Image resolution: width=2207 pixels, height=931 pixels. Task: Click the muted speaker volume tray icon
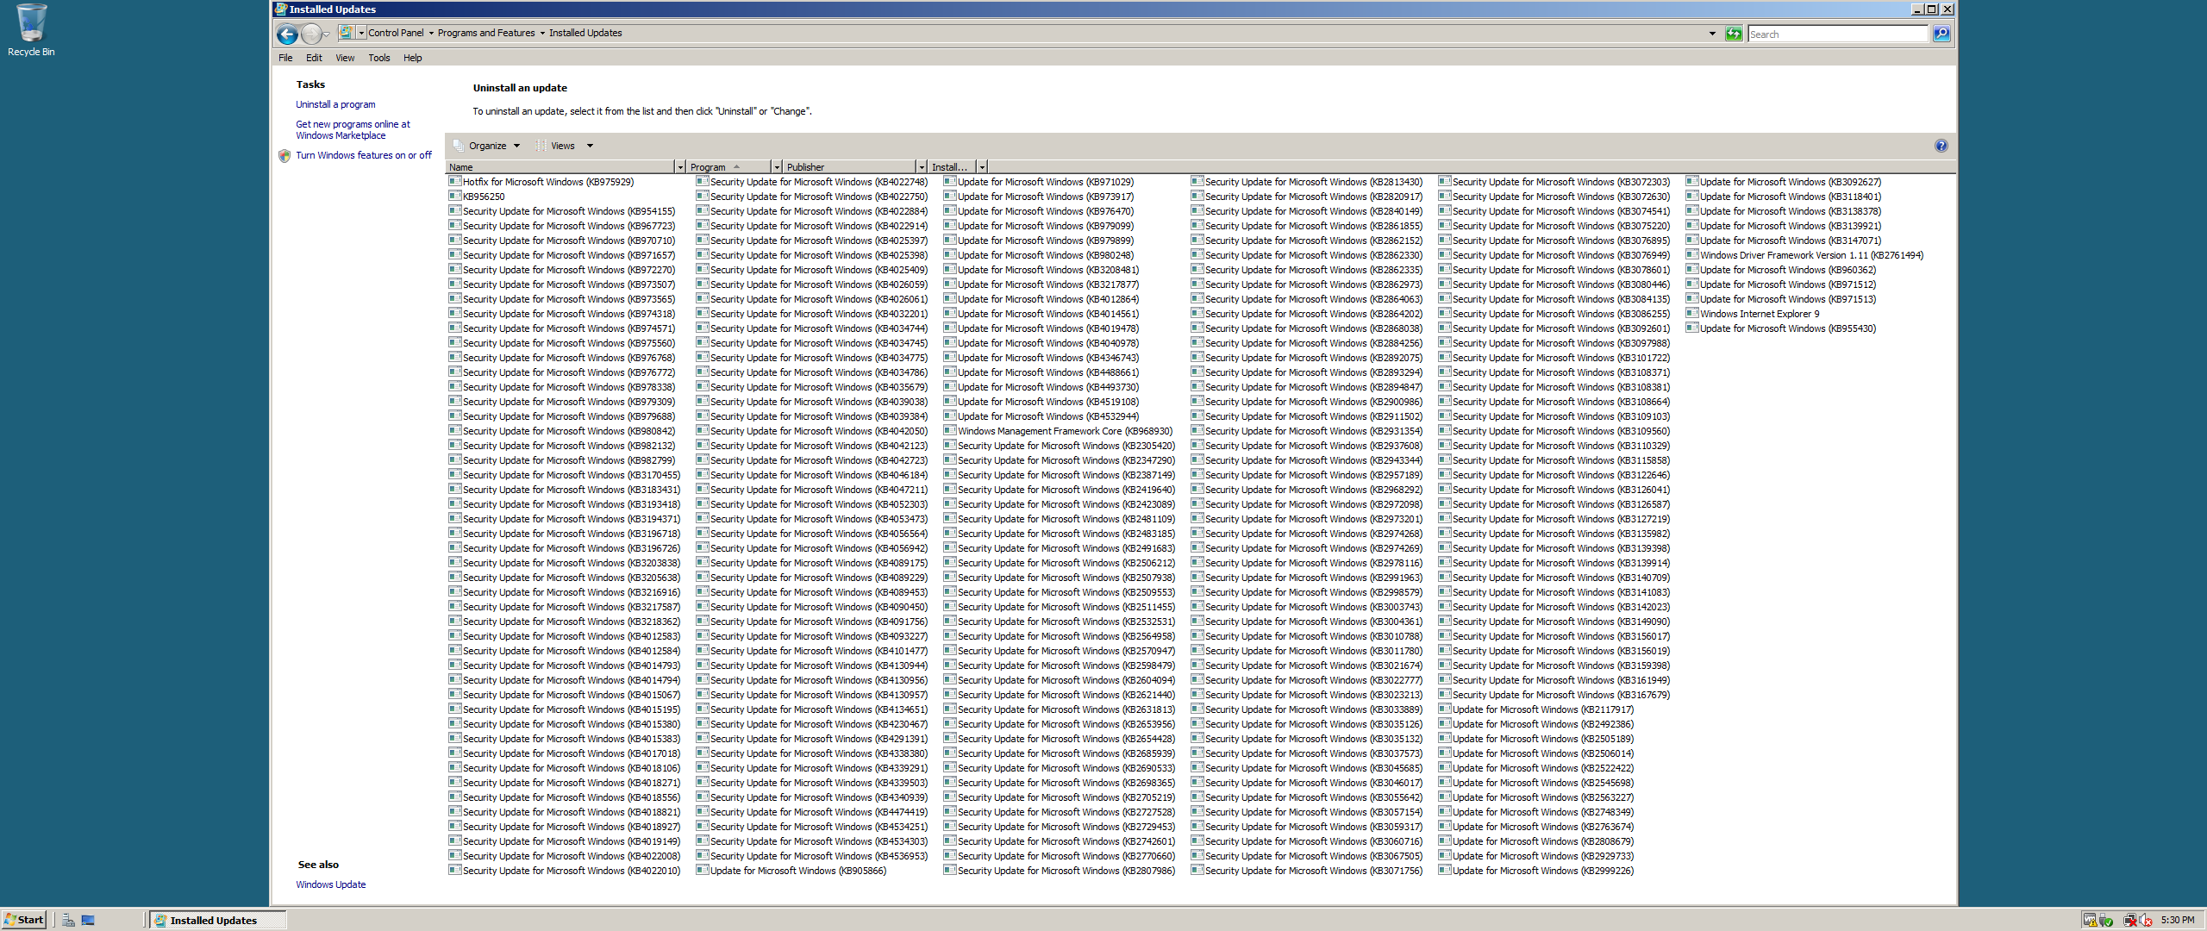tap(2146, 920)
